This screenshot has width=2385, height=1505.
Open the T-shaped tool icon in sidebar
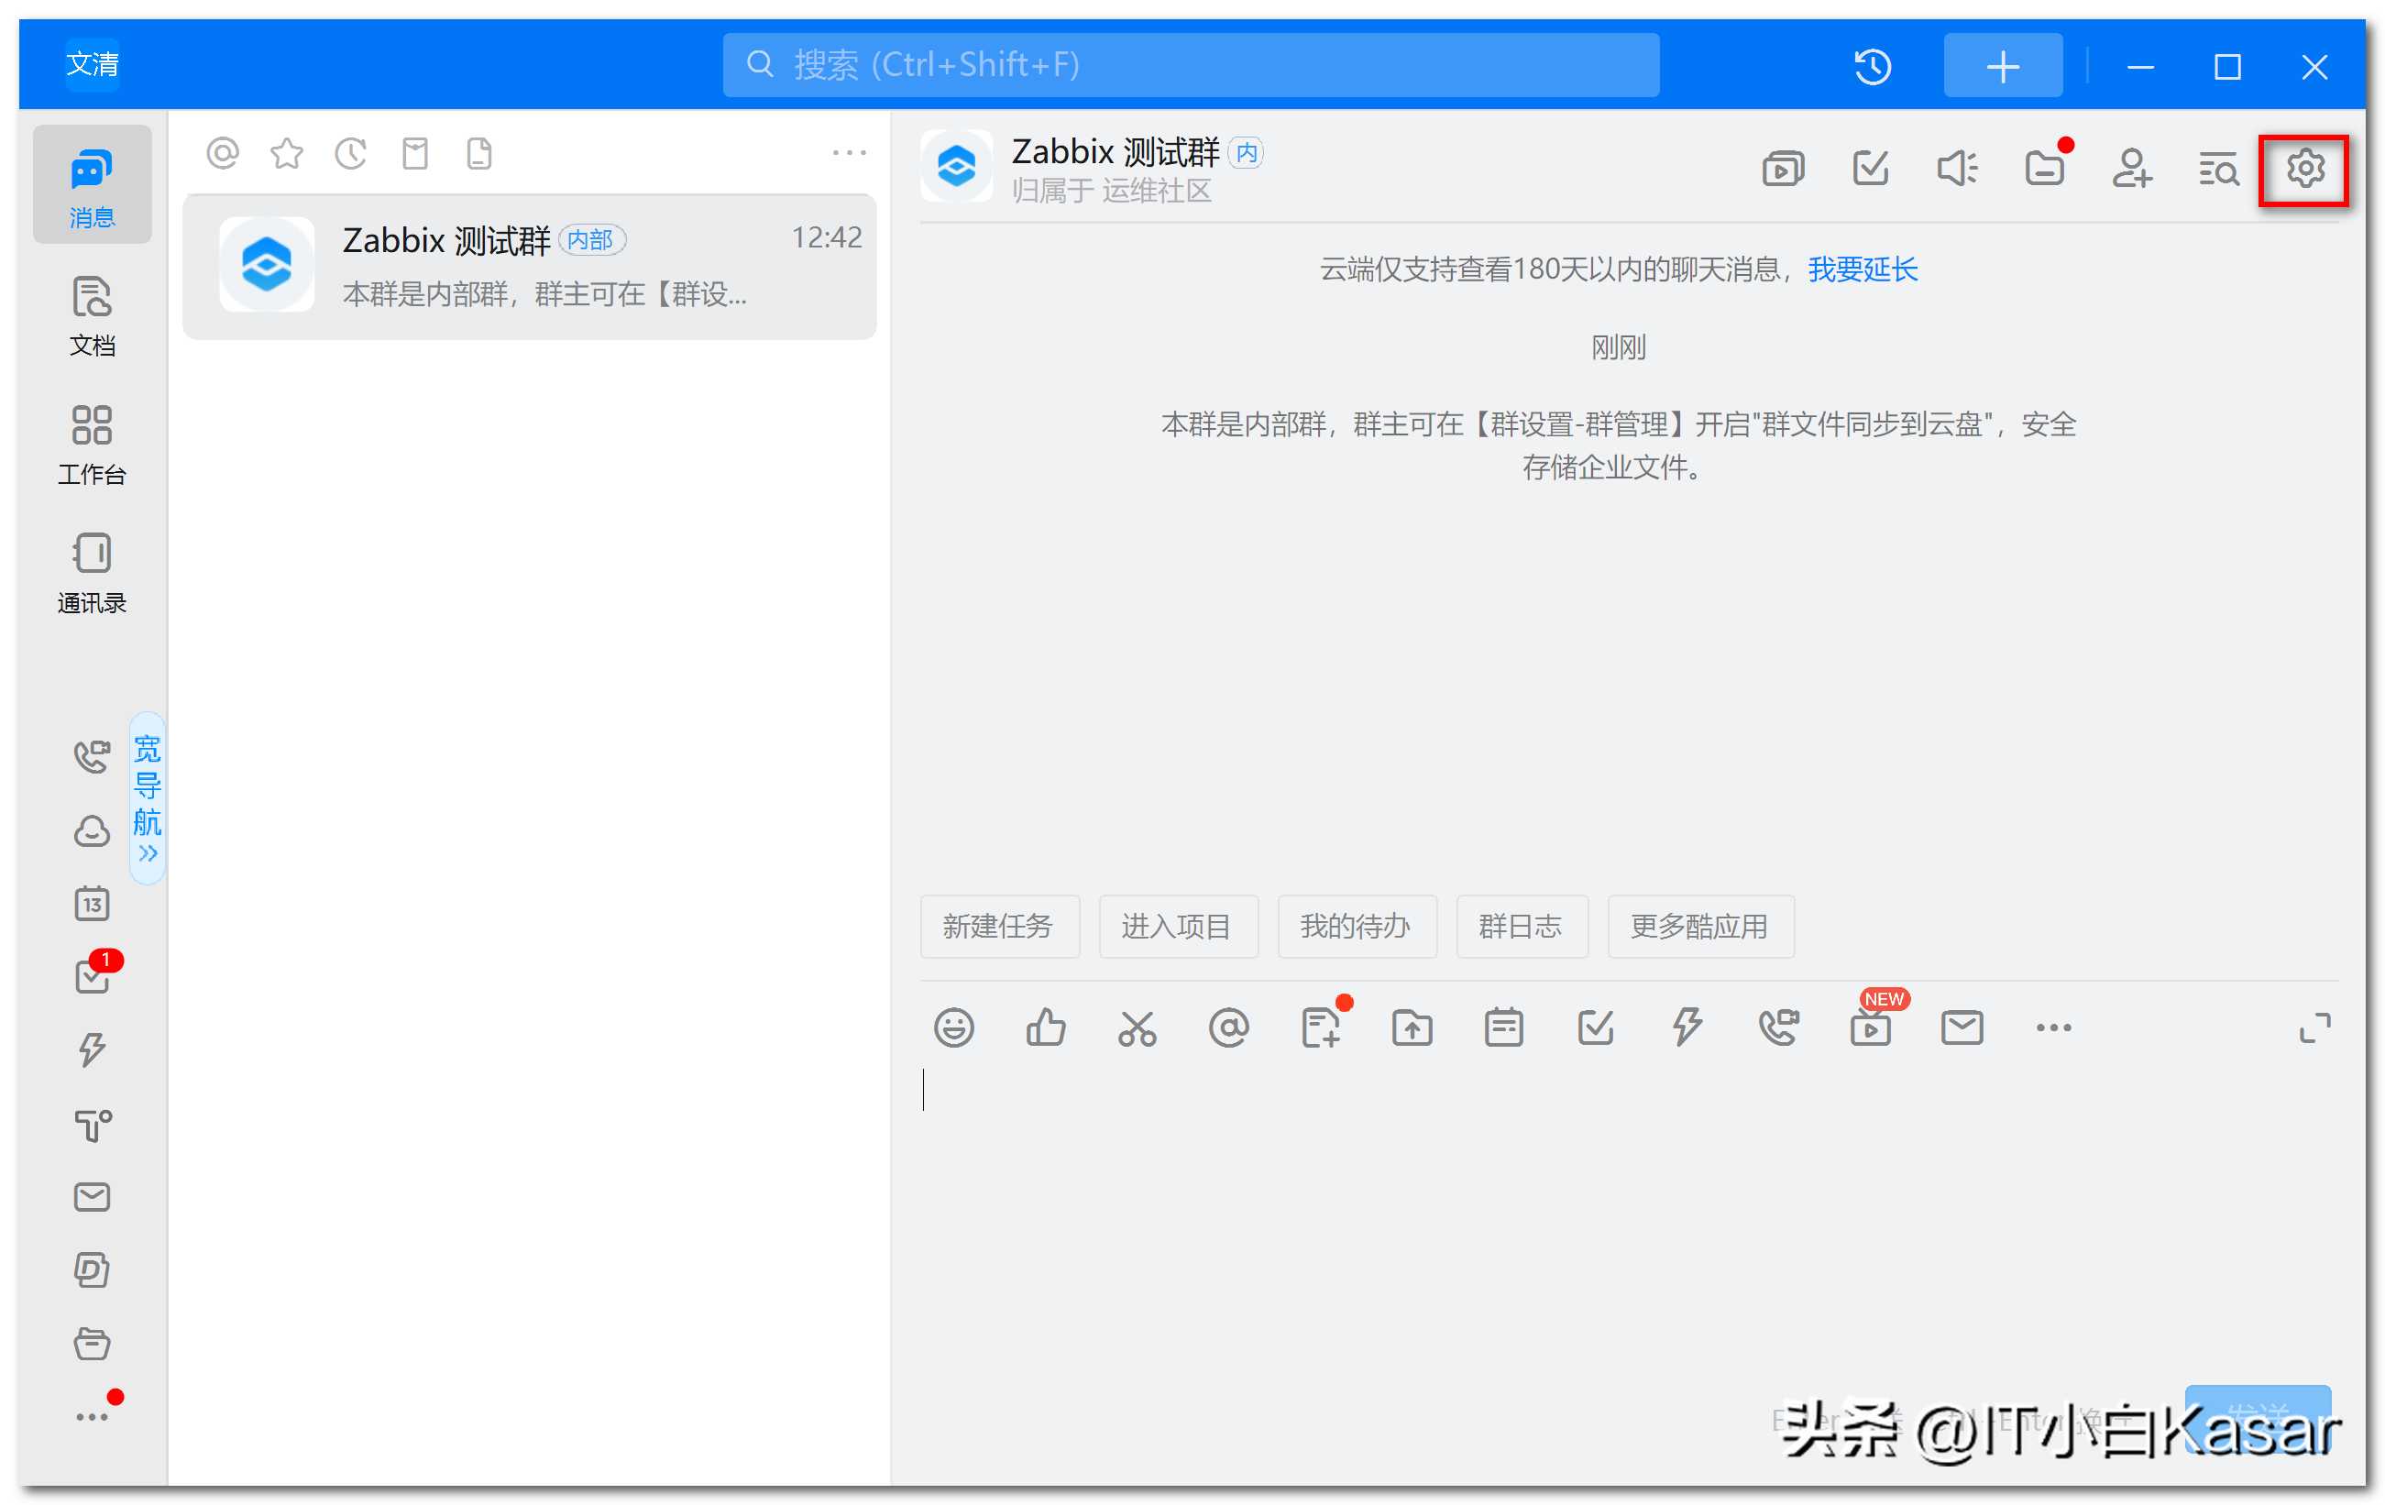92,1125
